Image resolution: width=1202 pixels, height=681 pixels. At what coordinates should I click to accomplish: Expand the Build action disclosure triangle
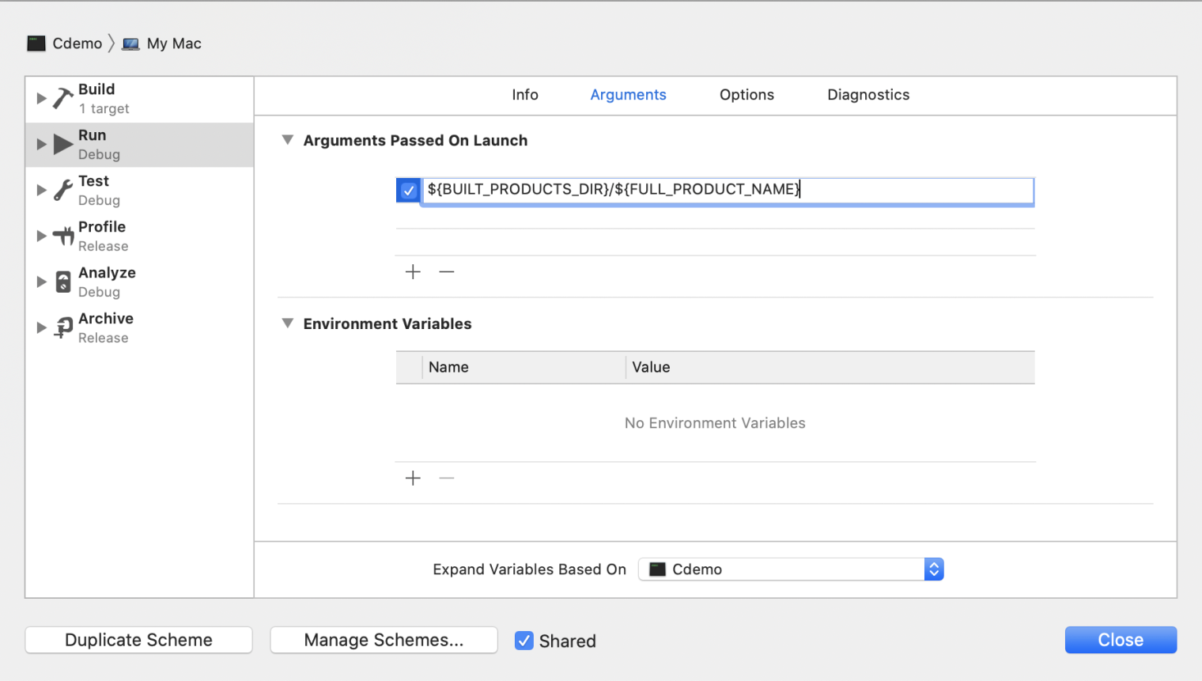click(41, 98)
